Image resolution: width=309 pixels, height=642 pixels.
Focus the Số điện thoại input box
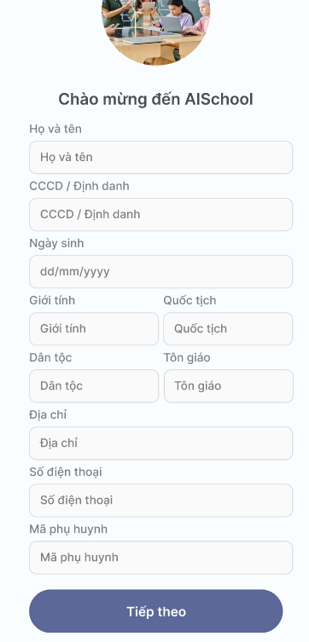coord(160,500)
